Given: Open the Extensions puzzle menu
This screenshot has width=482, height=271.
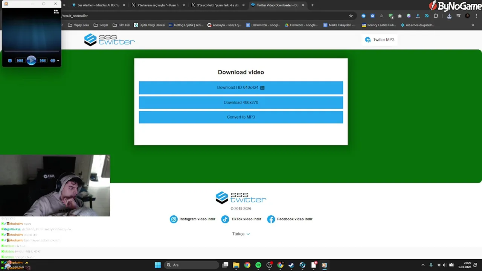Looking at the screenshot, I should (436, 16).
